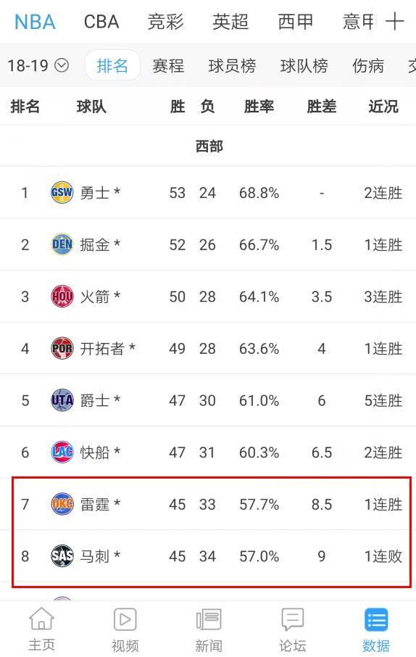
Task: Sort by the 胜率 column header
Action: click(259, 107)
